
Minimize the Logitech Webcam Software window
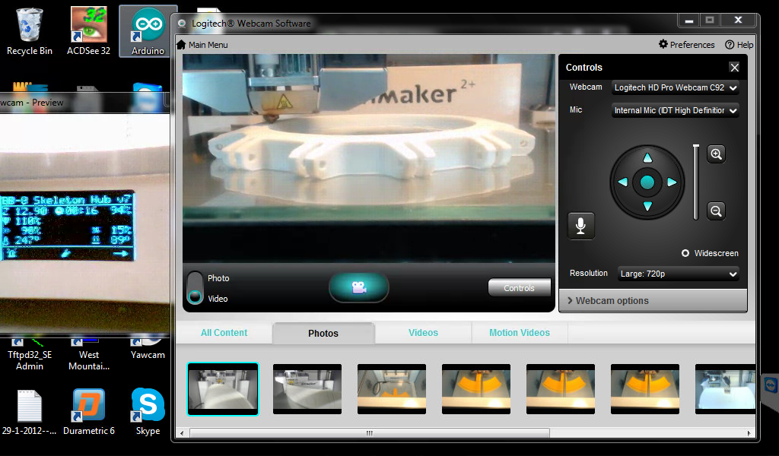[x=688, y=21]
